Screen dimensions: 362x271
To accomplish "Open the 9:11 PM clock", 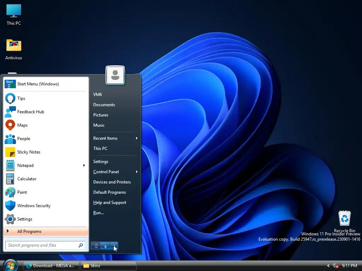I will tap(350, 266).
